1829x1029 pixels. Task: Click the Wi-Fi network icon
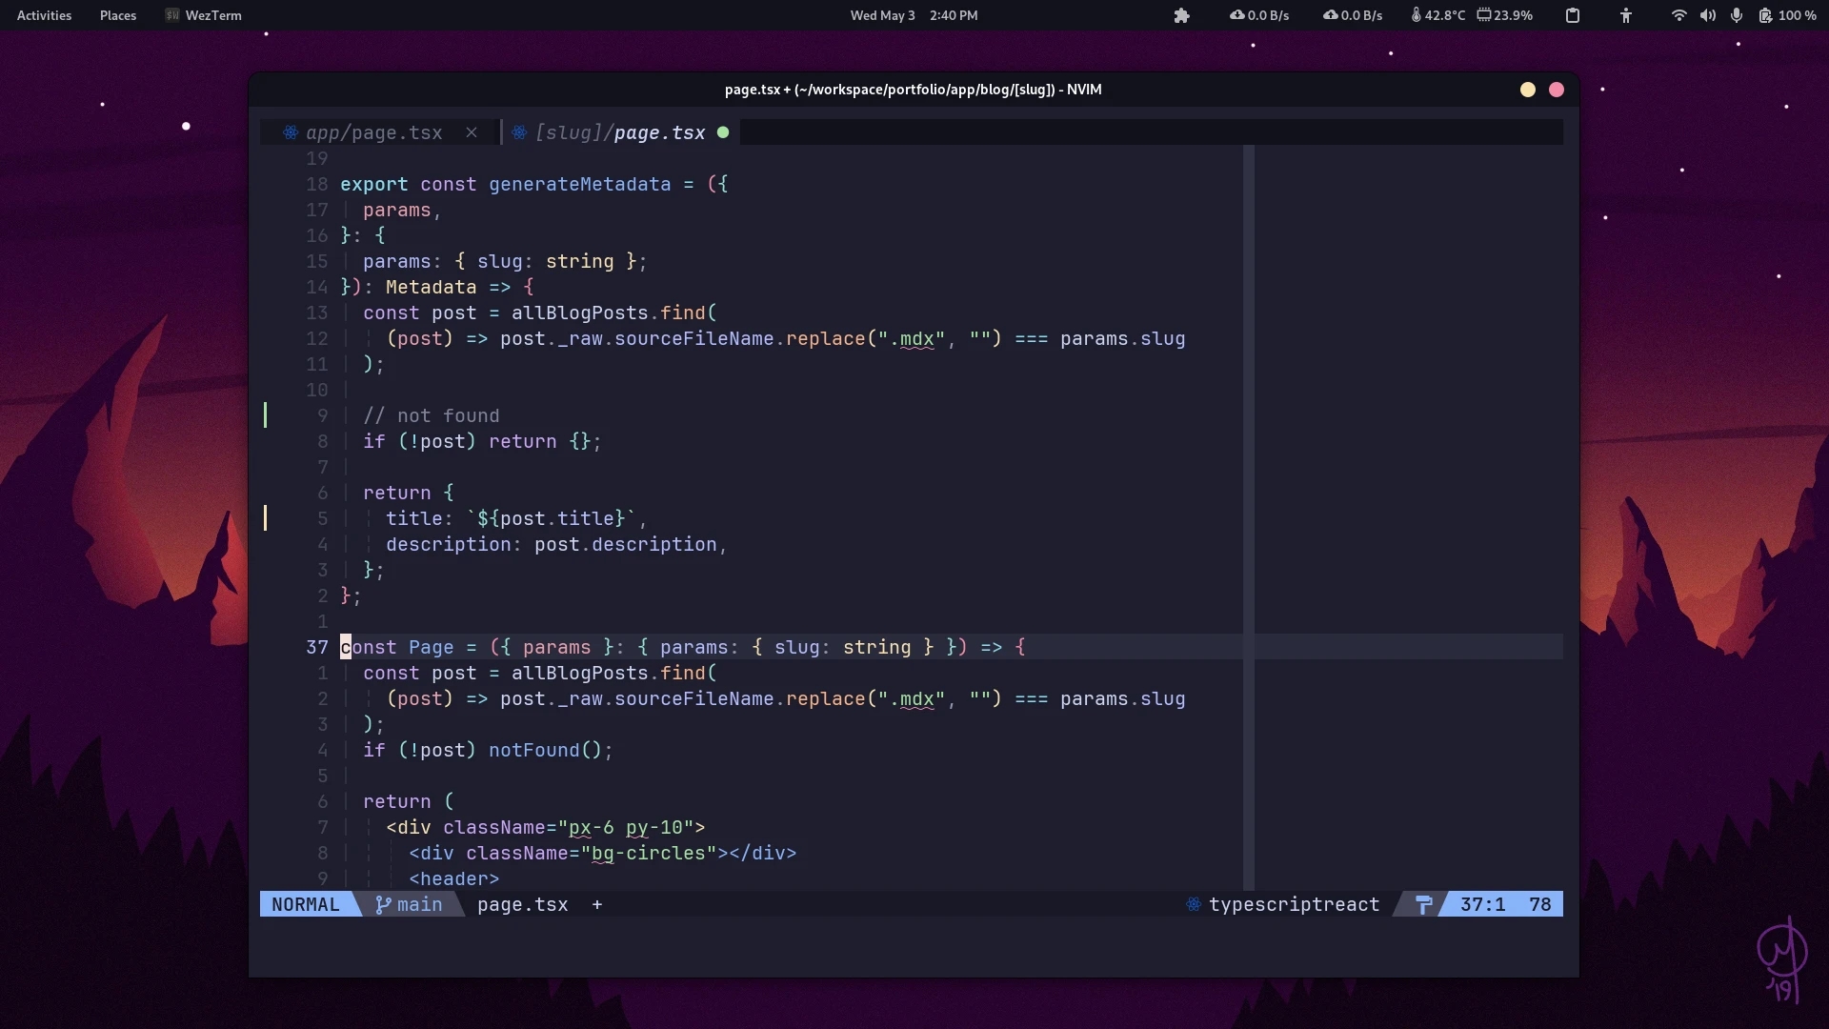coord(1679,15)
